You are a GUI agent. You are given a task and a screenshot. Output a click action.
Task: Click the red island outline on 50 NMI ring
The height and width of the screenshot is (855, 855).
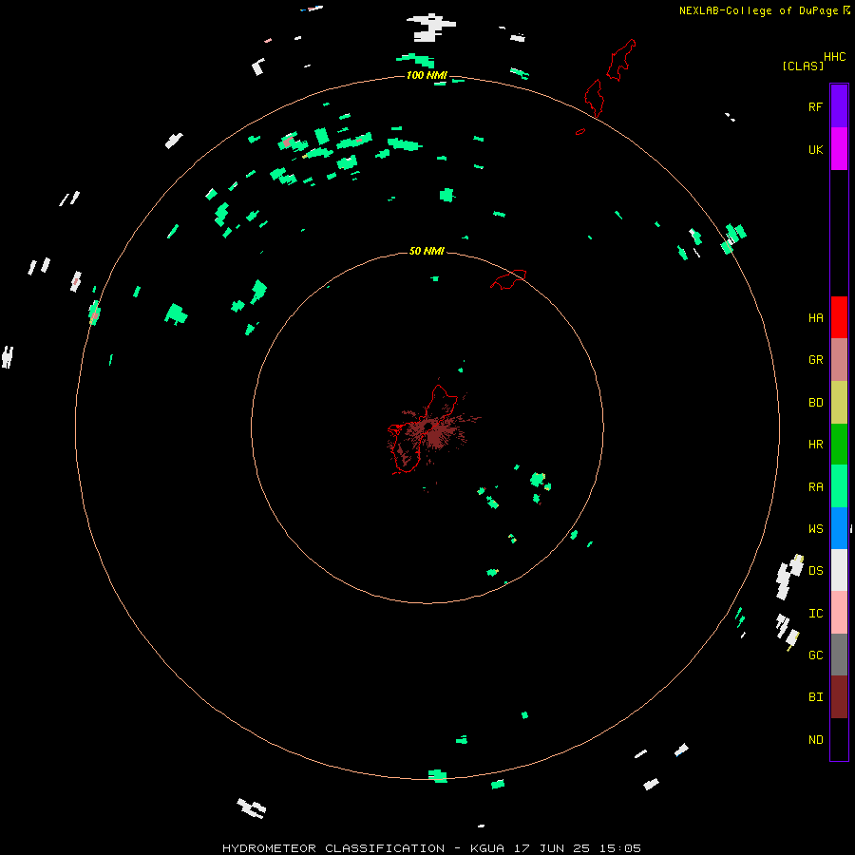(x=509, y=279)
